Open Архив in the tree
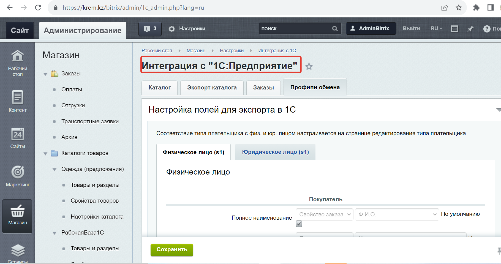 pyautogui.click(x=69, y=137)
